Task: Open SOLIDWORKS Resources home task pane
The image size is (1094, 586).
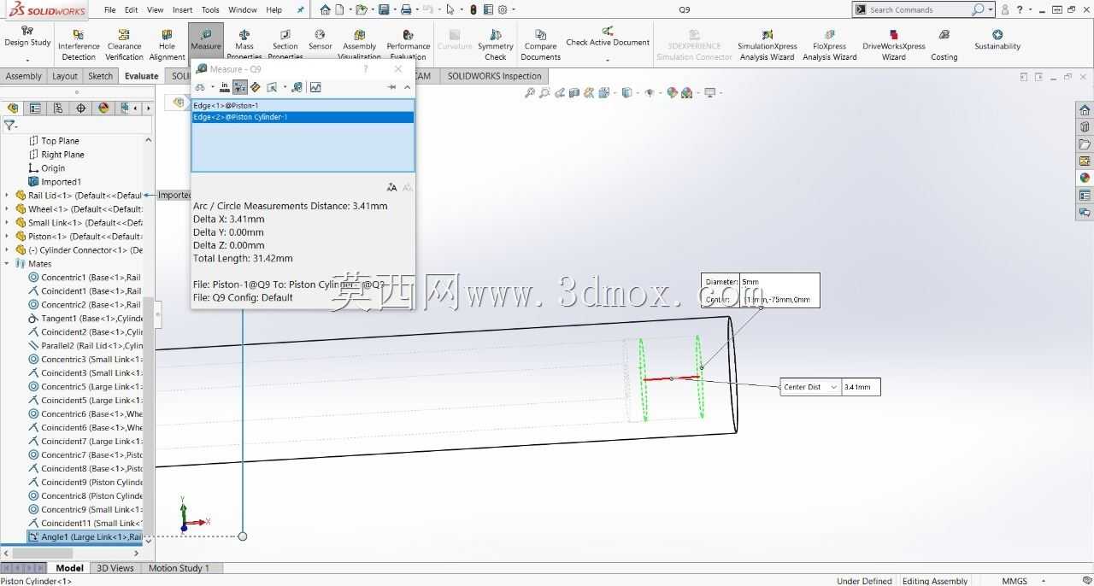Action: click(x=1085, y=109)
